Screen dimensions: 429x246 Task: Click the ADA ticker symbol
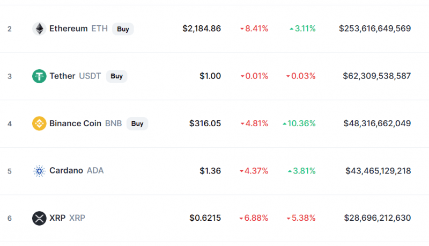[95, 170]
